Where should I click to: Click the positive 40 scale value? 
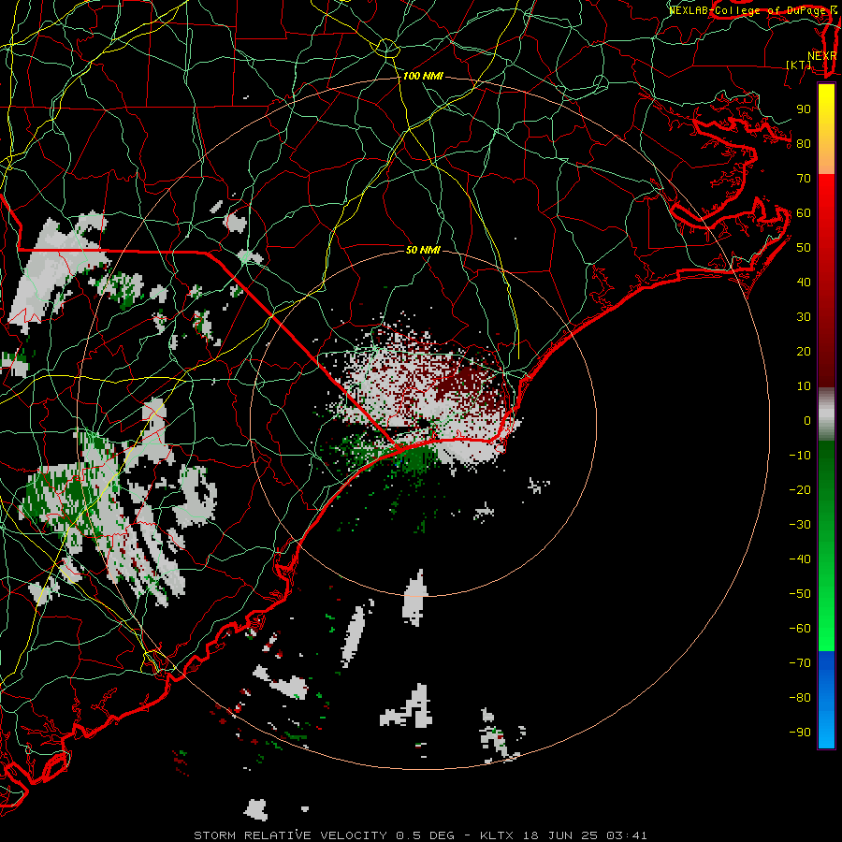click(804, 282)
